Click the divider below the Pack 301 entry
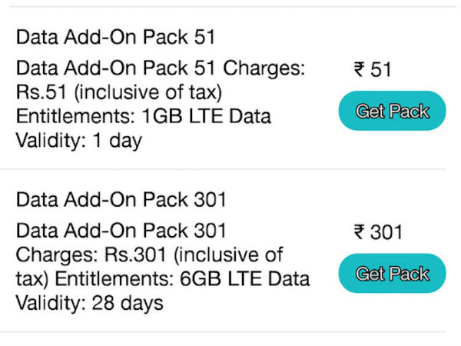This screenshot has width=461, height=346. (230, 332)
